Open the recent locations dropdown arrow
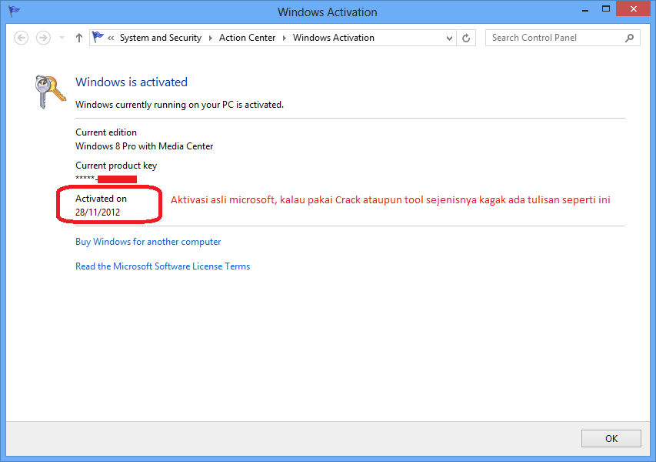 tap(62, 38)
